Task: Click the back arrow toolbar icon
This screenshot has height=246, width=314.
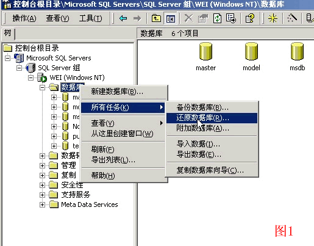Action: pos(123,18)
